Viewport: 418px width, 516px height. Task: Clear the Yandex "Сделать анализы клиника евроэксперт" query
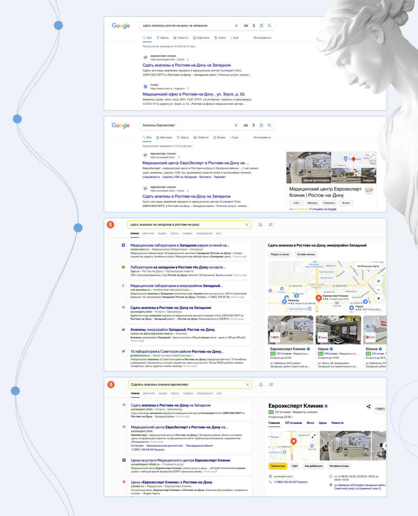click(247, 385)
